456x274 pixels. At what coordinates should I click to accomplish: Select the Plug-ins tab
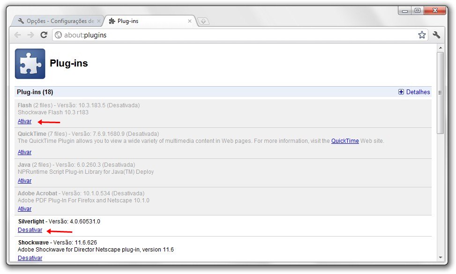click(x=150, y=21)
